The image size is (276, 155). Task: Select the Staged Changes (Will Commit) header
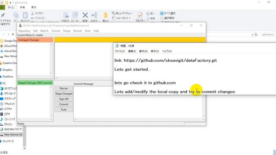pos(35,83)
